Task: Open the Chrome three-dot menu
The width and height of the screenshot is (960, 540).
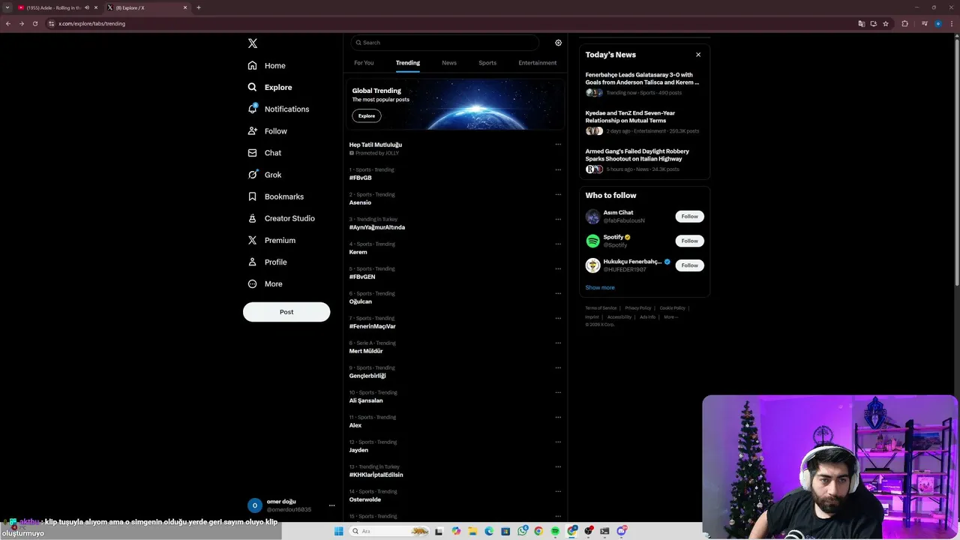Action: pos(952,23)
